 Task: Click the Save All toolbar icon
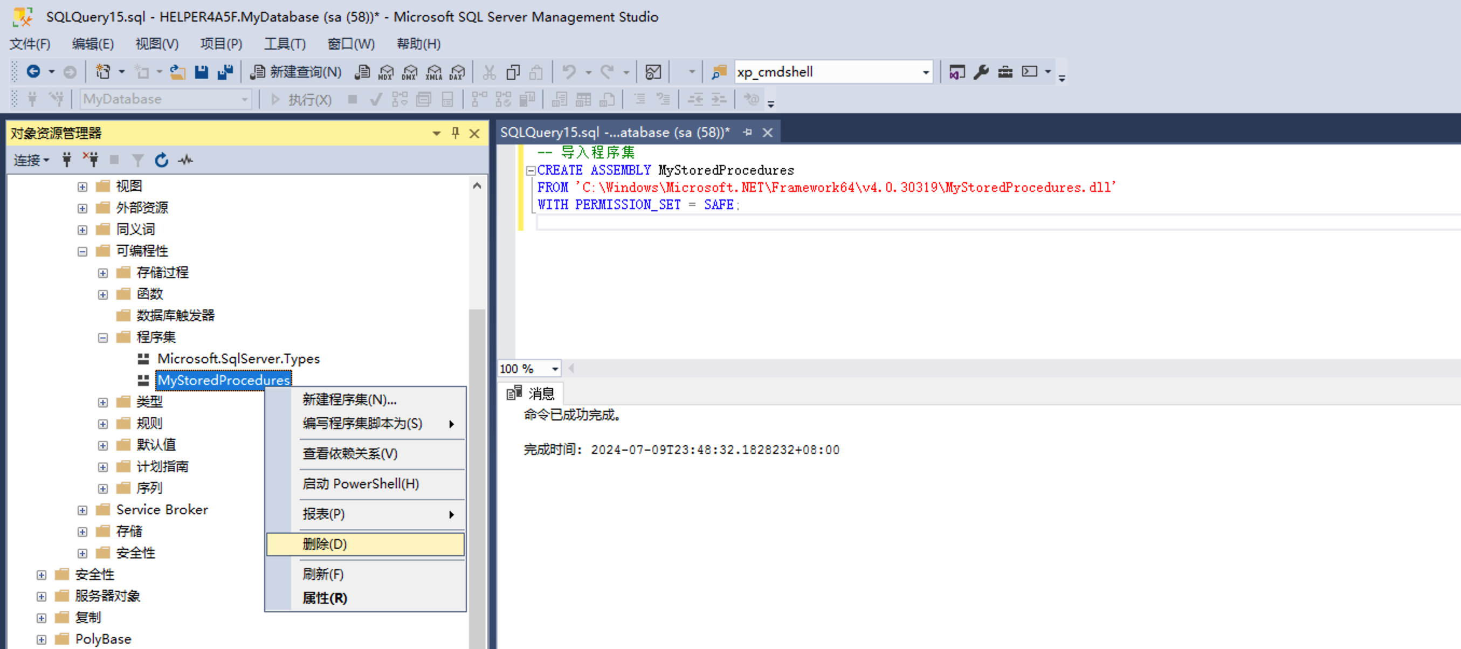(225, 72)
